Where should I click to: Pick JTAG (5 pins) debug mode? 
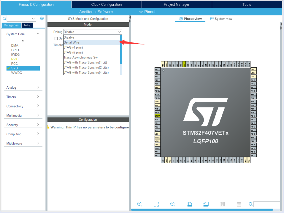(x=92, y=52)
